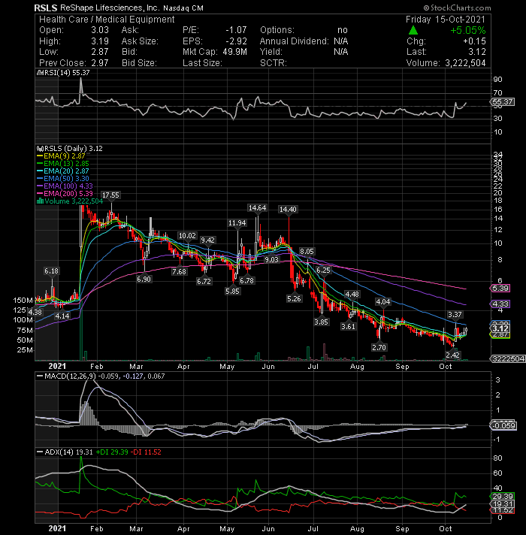This screenshot has width=526, height=535.
Task: Click the 2.42 low price label
Action: [452, 355]
